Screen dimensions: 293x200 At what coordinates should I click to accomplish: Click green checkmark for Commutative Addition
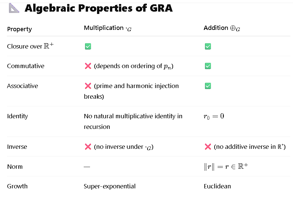208,66
